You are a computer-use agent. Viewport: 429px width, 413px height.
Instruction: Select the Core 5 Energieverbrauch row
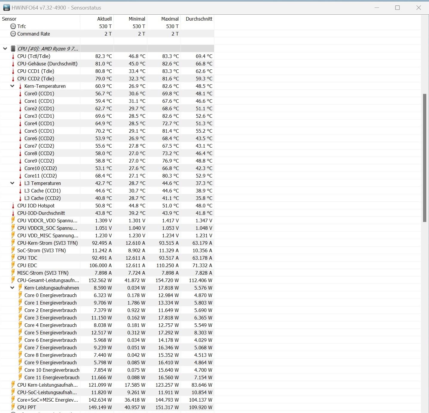107,333
